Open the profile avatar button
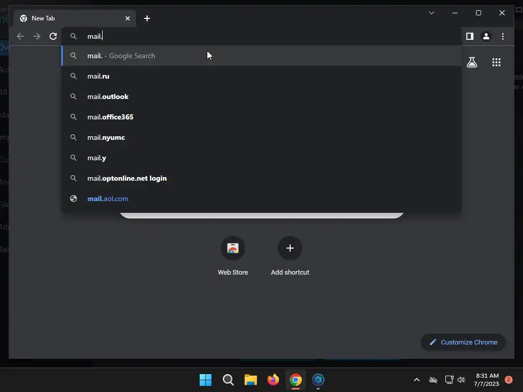Viewport: 523px width, 392px height. pos(486,36)
